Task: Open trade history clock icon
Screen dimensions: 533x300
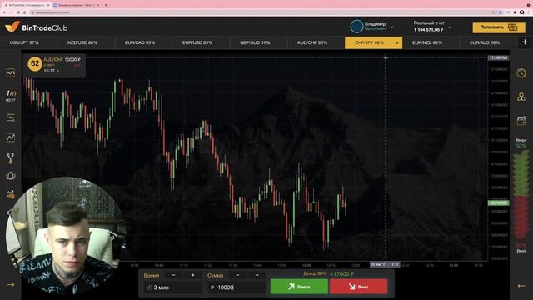Action: (x=521, y=73)
